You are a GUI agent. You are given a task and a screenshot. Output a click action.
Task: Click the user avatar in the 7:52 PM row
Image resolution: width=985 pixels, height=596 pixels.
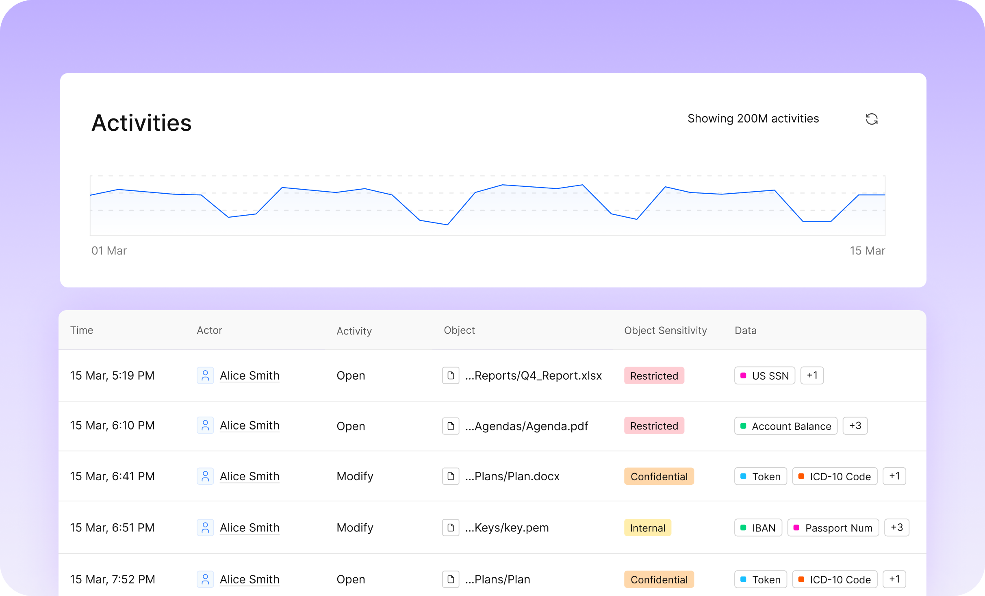click(205, 579)
